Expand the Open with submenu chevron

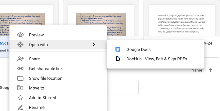(x=94, y=45)
